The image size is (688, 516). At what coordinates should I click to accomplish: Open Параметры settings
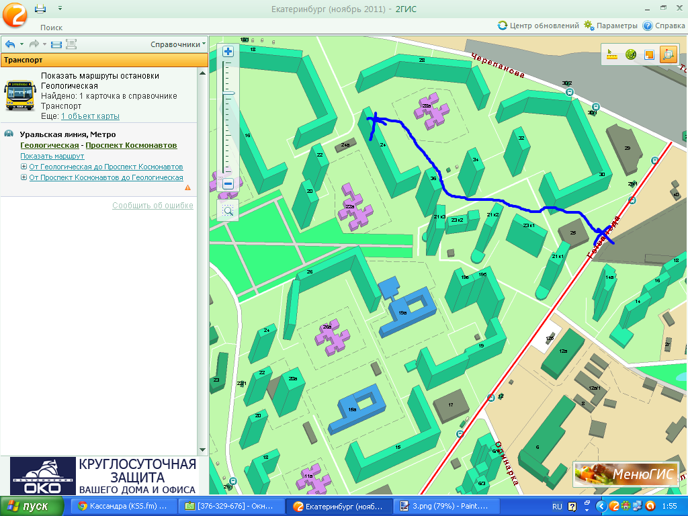coord(610,26)
